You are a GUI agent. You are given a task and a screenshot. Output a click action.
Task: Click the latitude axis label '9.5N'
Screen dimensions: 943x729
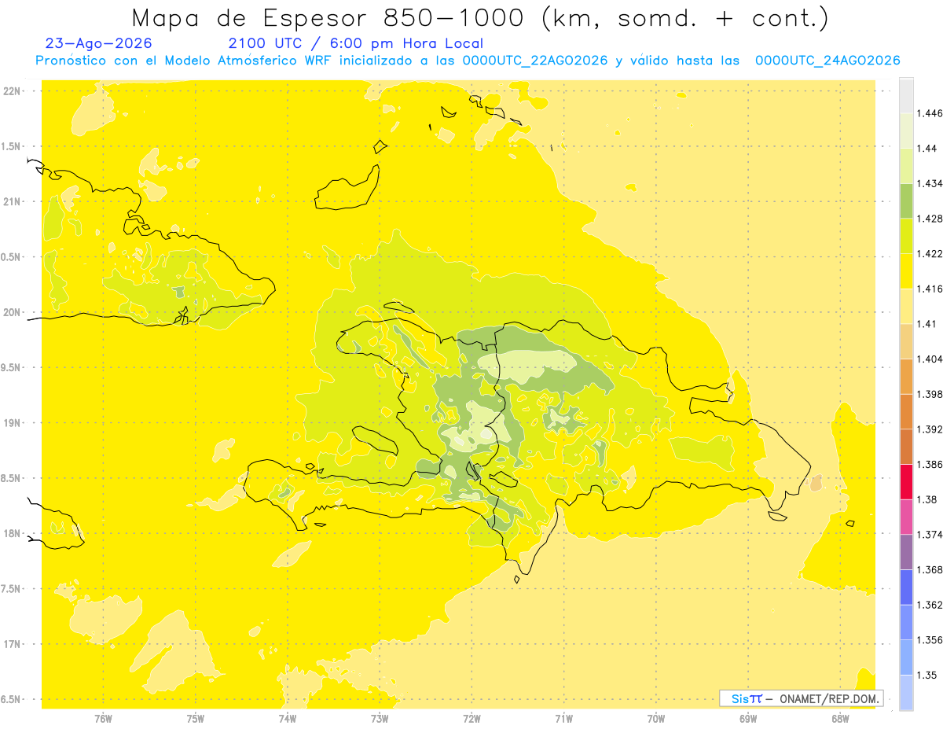[11, 367]
